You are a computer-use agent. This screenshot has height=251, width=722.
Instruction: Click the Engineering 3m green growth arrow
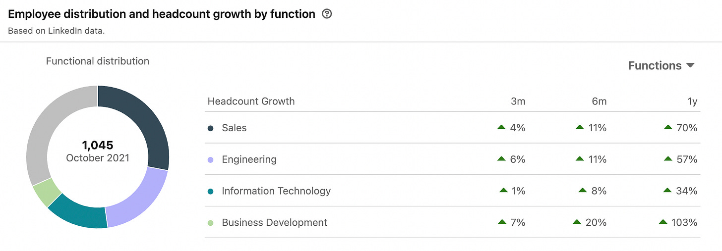(x=502, y=159)
